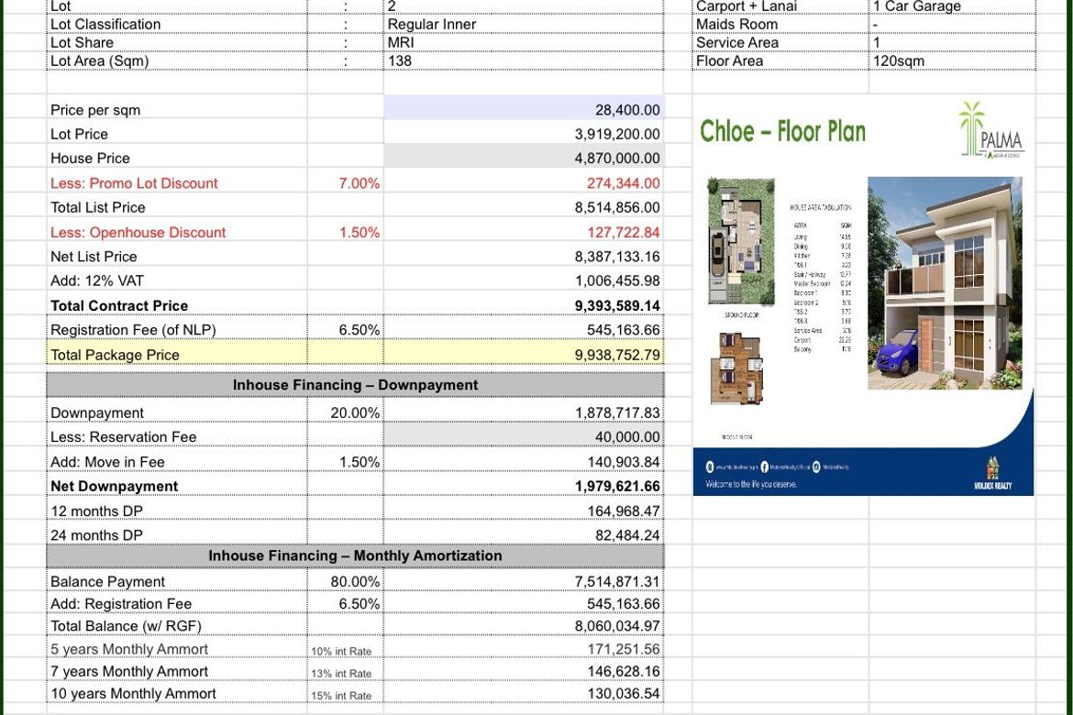Click the Balance Payment amount 7,514,871.31
The width and height of the screenshot is (1073, 715).
pos(617,581)
